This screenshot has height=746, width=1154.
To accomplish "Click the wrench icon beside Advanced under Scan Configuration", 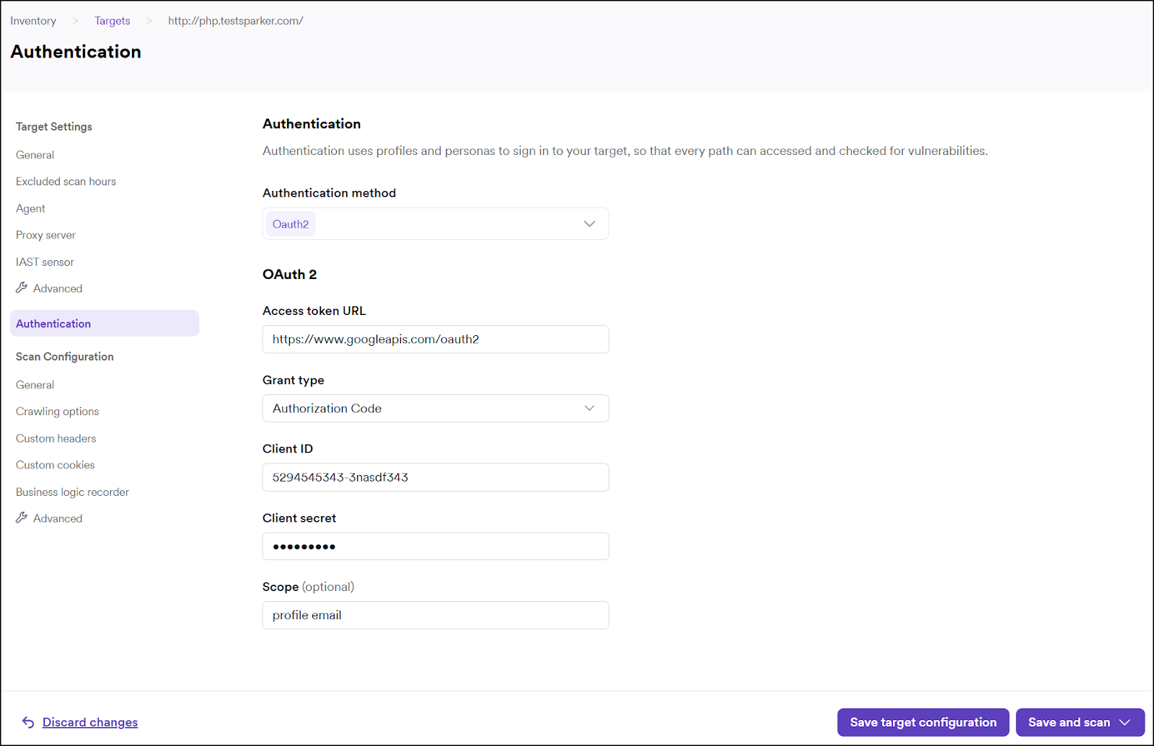I will [22, 518].
